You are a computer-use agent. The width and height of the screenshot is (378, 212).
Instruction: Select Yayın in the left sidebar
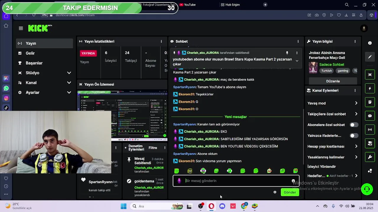point(44,43)
